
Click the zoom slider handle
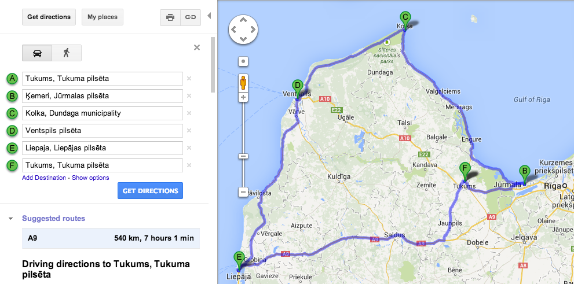click(243, 156)
